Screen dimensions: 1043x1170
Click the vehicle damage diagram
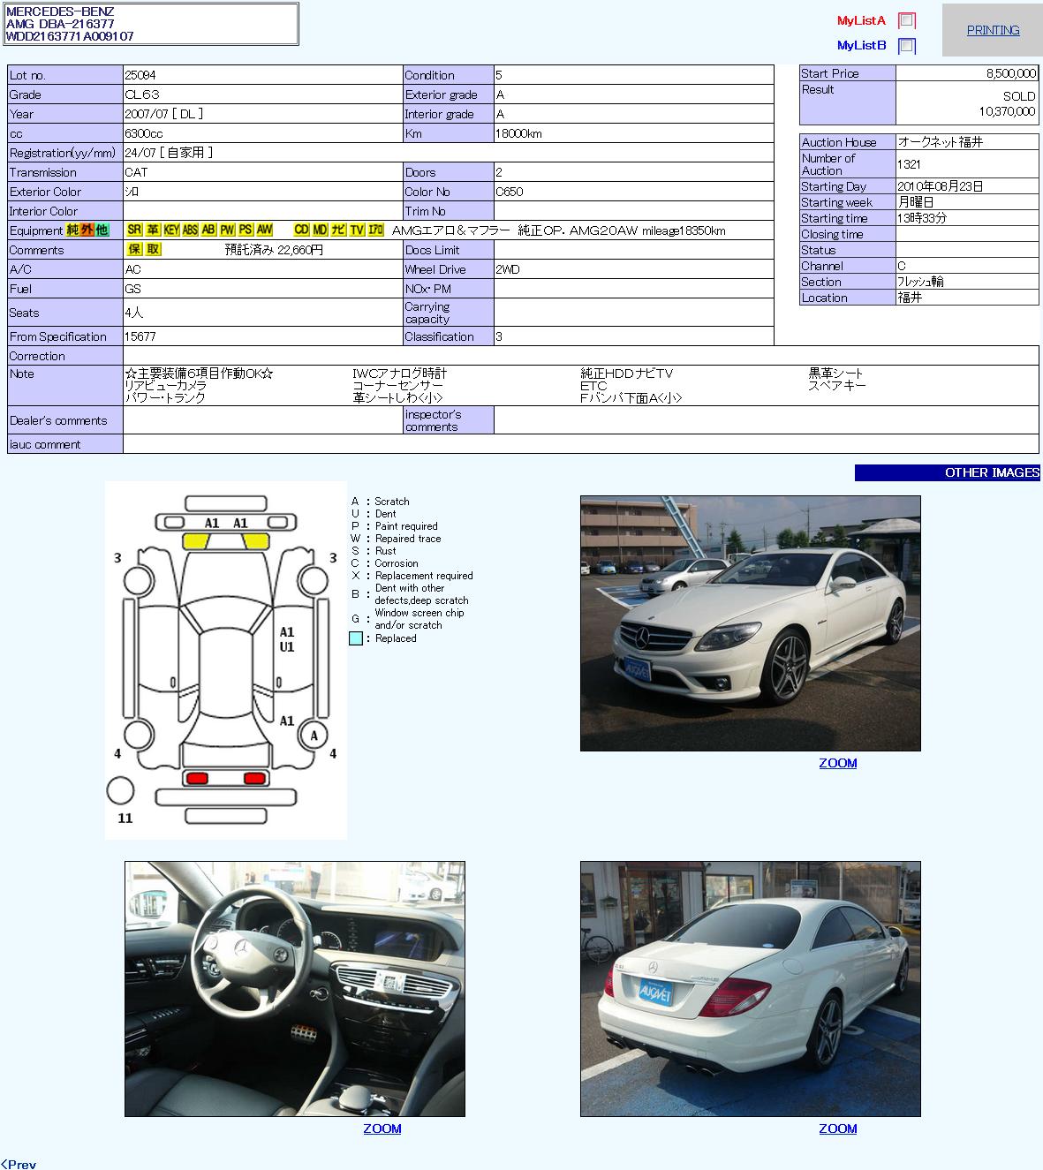(226, 660)
